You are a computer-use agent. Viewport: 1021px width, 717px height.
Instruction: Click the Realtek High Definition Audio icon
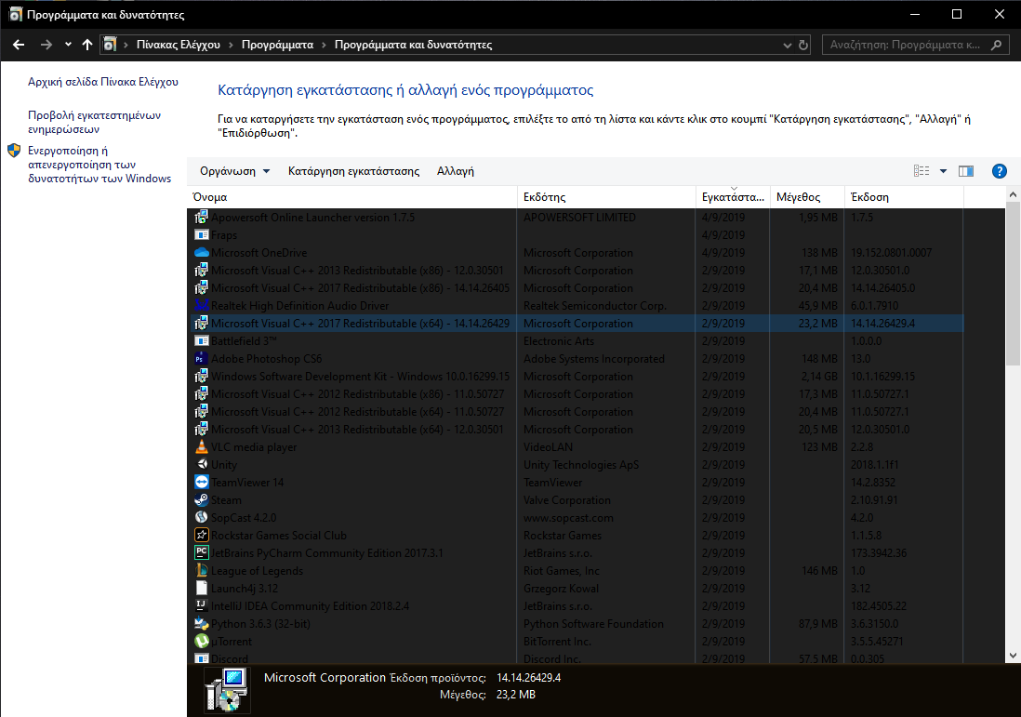tap(201, 305)
